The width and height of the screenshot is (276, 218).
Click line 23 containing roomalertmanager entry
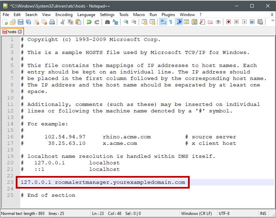coord(103,182)
